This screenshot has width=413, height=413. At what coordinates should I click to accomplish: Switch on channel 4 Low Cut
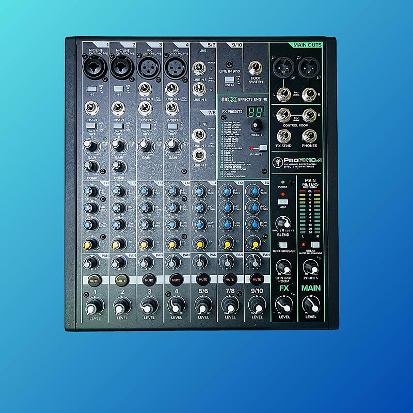172,126
